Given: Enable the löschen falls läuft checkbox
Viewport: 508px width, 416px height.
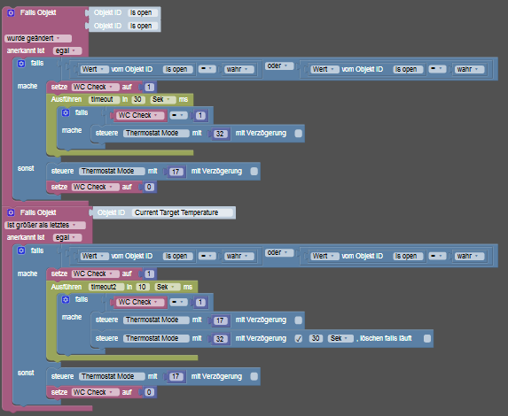Looking at the screenshot, I should [x=427, y=339].
